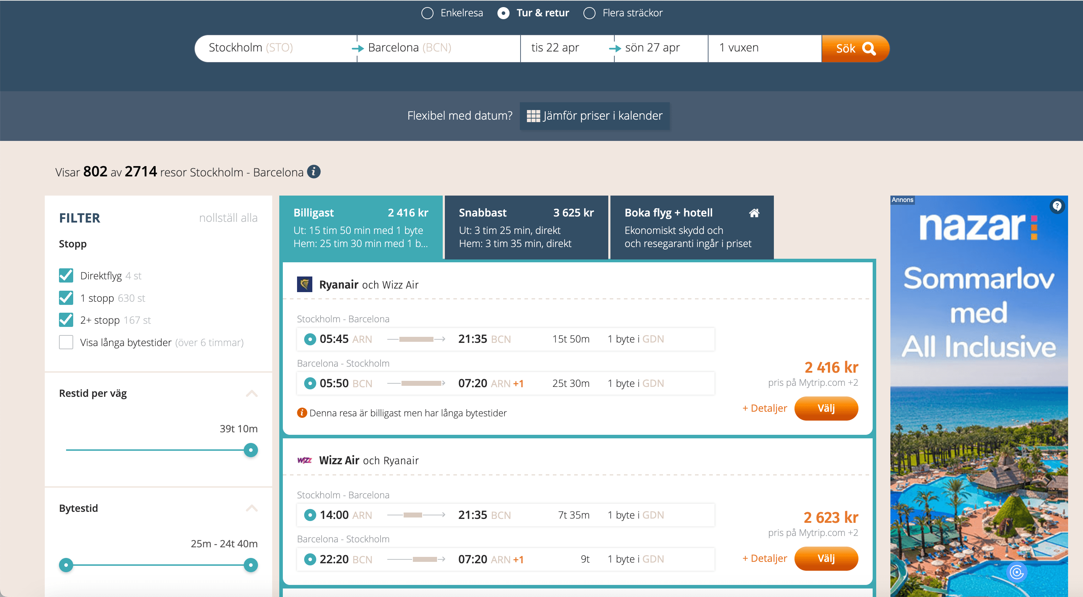This screenshot has width=1083, height=597.
Task: Select the Enkelresa radio option
Action: click(427, 13)
